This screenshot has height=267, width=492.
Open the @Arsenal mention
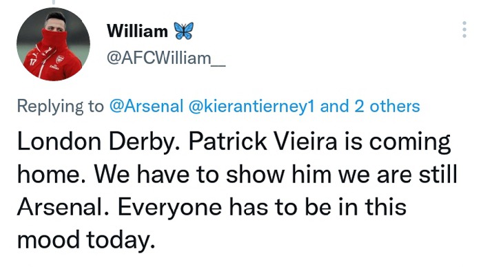tap(146, 106)
